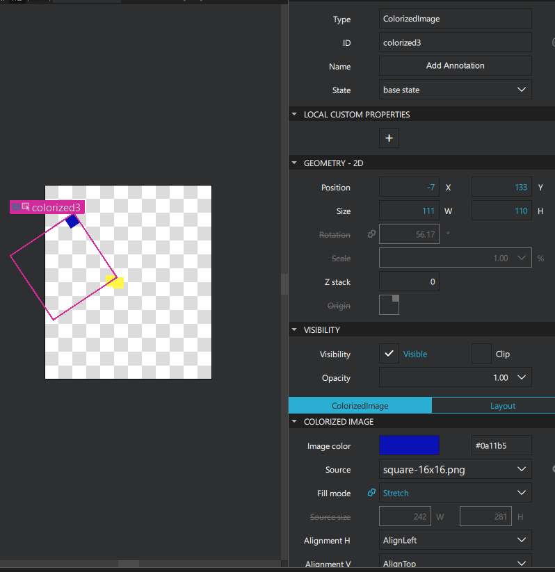Open the Alignment H dropdown
The image size is (555, 572).
tap(456, 541)
